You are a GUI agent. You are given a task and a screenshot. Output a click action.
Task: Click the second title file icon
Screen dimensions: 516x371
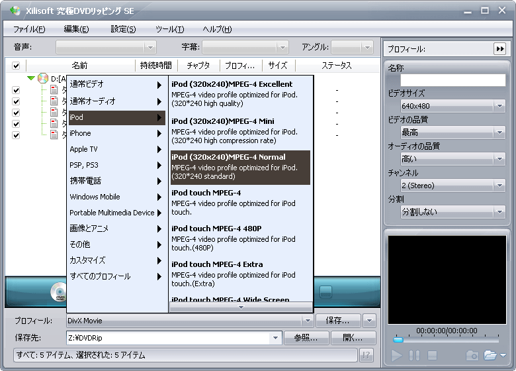pos(54,101)
